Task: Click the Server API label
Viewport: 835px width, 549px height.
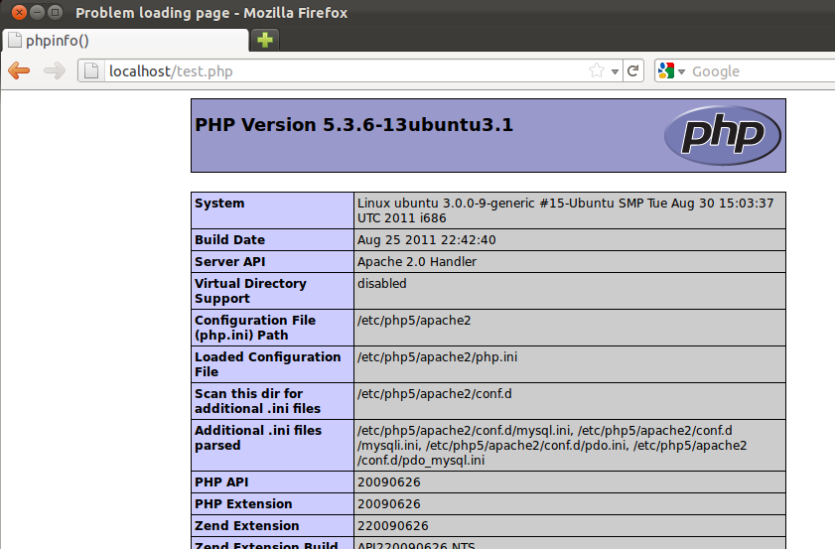Action: tap(229, 262)
